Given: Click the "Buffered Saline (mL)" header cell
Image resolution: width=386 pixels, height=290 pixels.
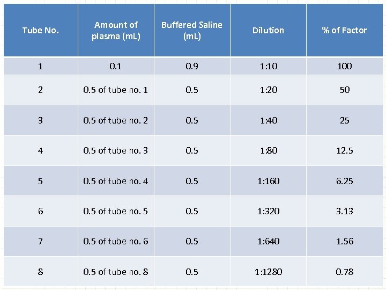Looking at the screenshot, I should (x=191, y=31).
